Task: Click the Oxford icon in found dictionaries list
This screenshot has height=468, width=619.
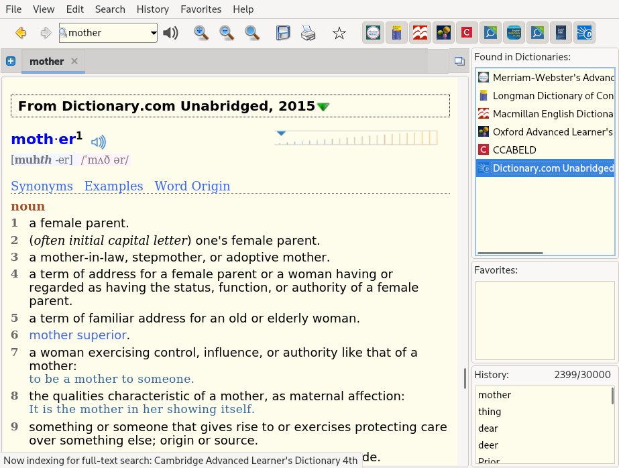Action: pos(484,132)
